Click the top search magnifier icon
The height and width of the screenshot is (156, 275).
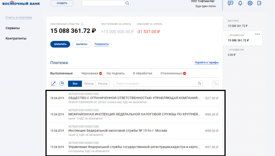(127, 3)
